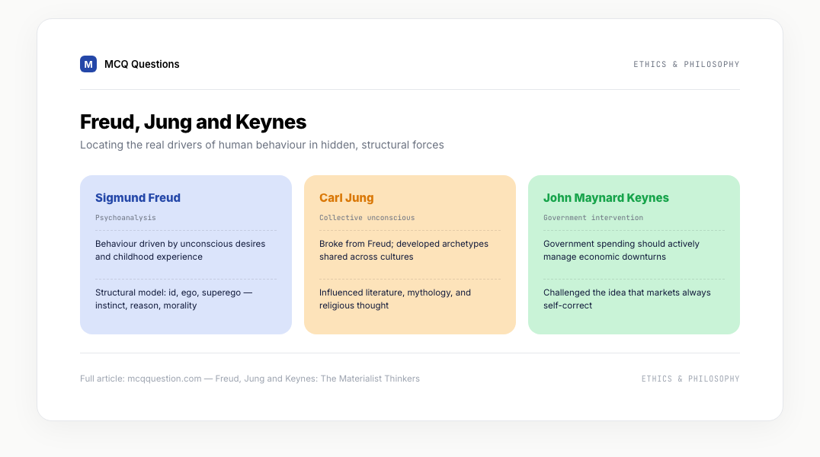Click text about unconscious desires and childhood
The height and width of the screenshot is (457, 820).
(181, 250)
